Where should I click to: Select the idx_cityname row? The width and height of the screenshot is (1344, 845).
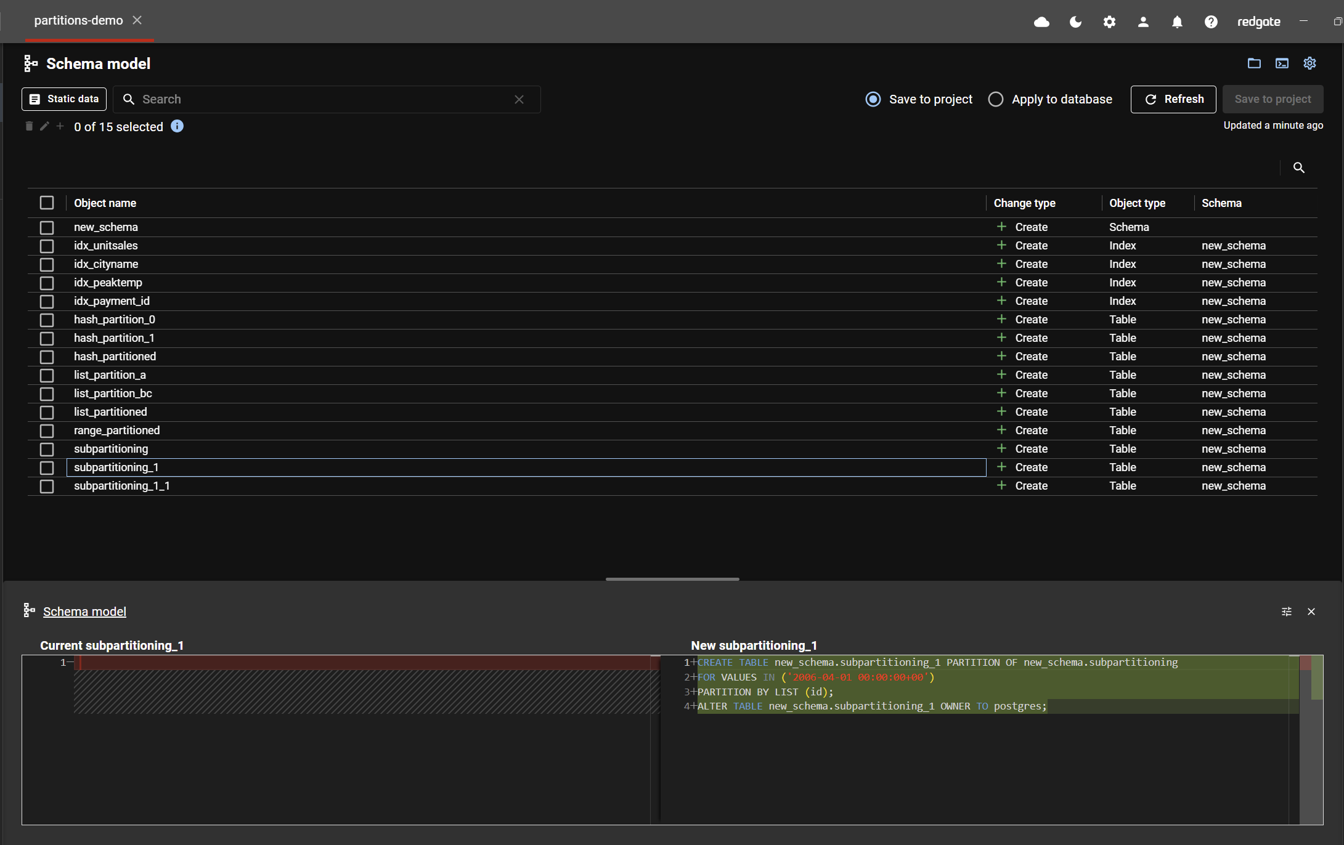point(672,264)
